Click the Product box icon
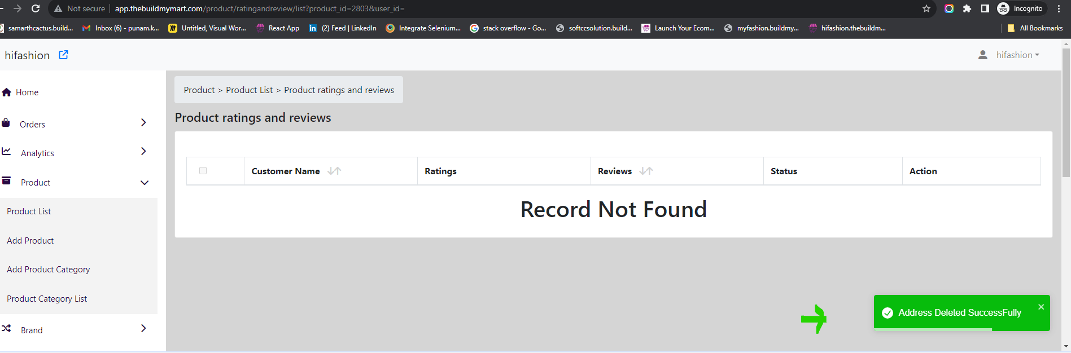The image size is (1071, 353). click(x=6, y=180)
